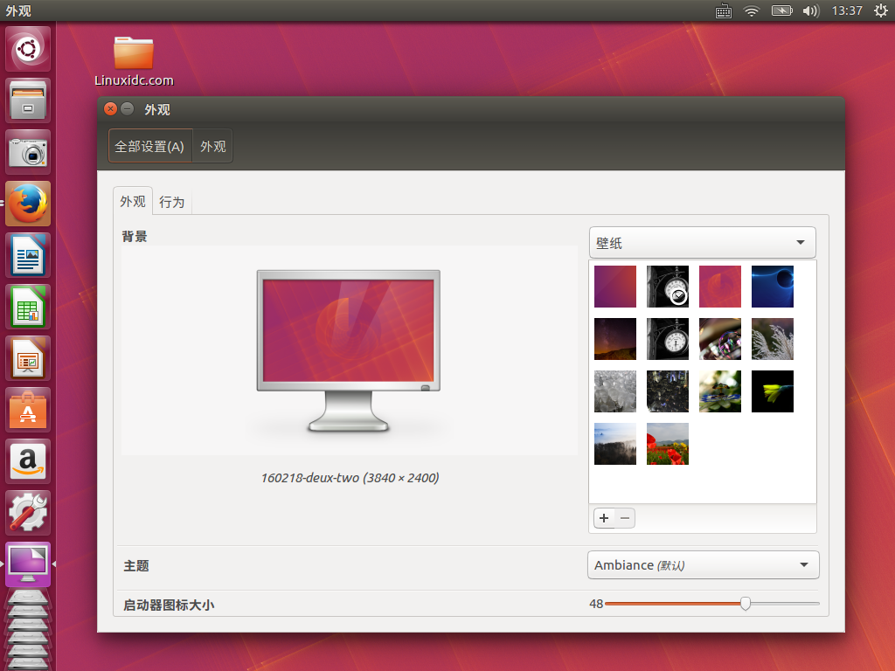Open the Ambiance theme dropdown
The width and height of the screenshot is (895, 671).
704,565
